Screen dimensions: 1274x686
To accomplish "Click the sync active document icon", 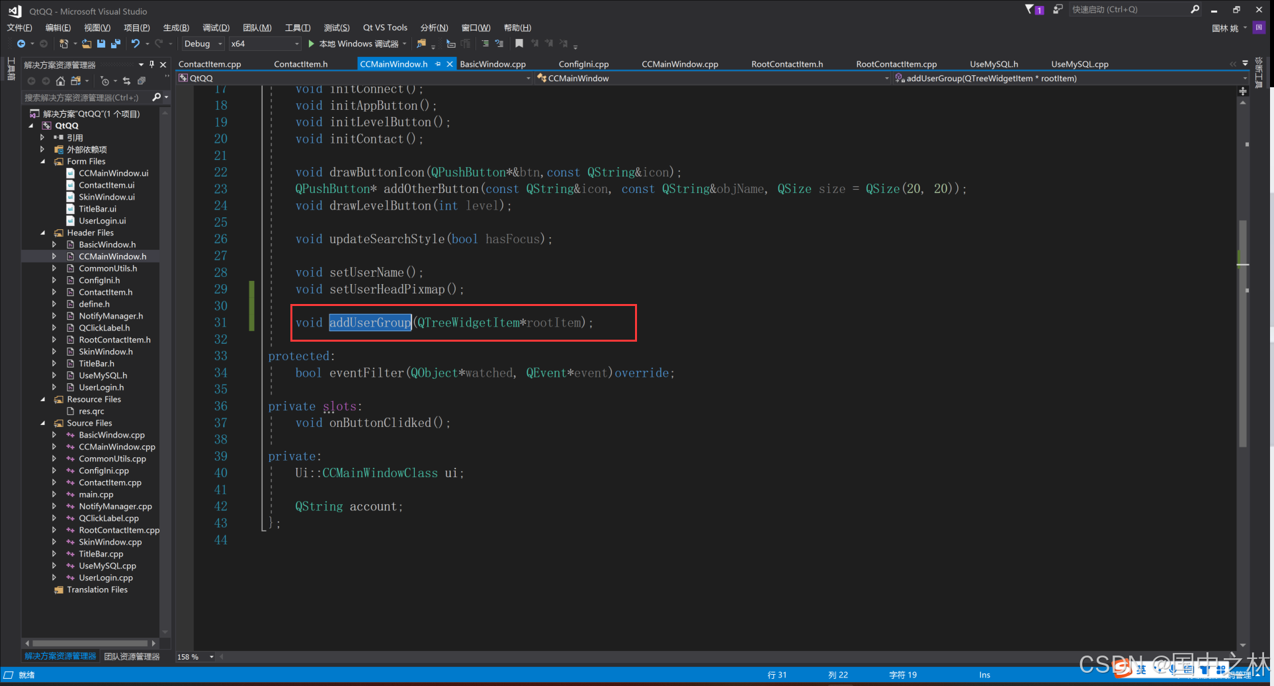I will [126, 81].
